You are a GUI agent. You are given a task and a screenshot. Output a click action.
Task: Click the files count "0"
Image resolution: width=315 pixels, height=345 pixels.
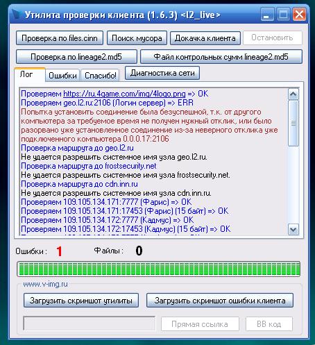pos(139,251)
